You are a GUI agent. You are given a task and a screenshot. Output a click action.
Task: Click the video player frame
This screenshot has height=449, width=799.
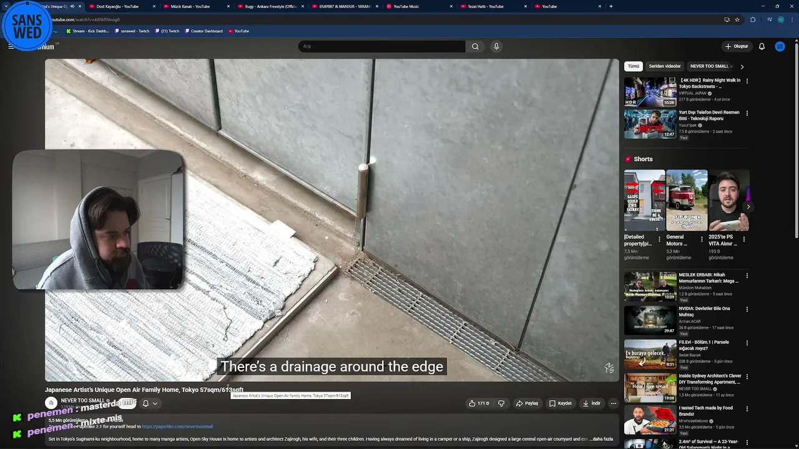[x=332, y=220]
